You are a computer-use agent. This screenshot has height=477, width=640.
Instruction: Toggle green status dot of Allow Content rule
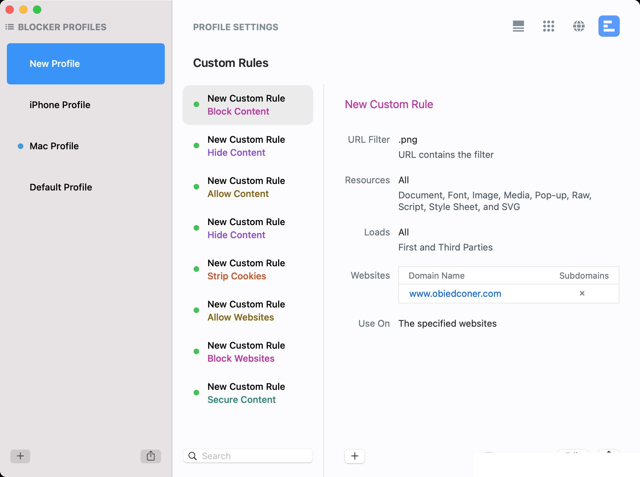[x=196, y=187]
